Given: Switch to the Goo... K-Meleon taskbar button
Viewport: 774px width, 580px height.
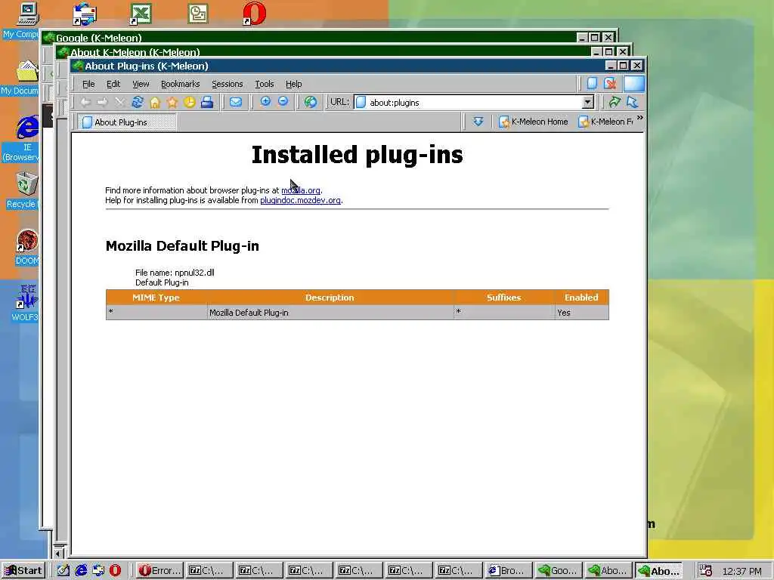Looking at the screenshot, I should pyautogui.click(x=559, y=571).
